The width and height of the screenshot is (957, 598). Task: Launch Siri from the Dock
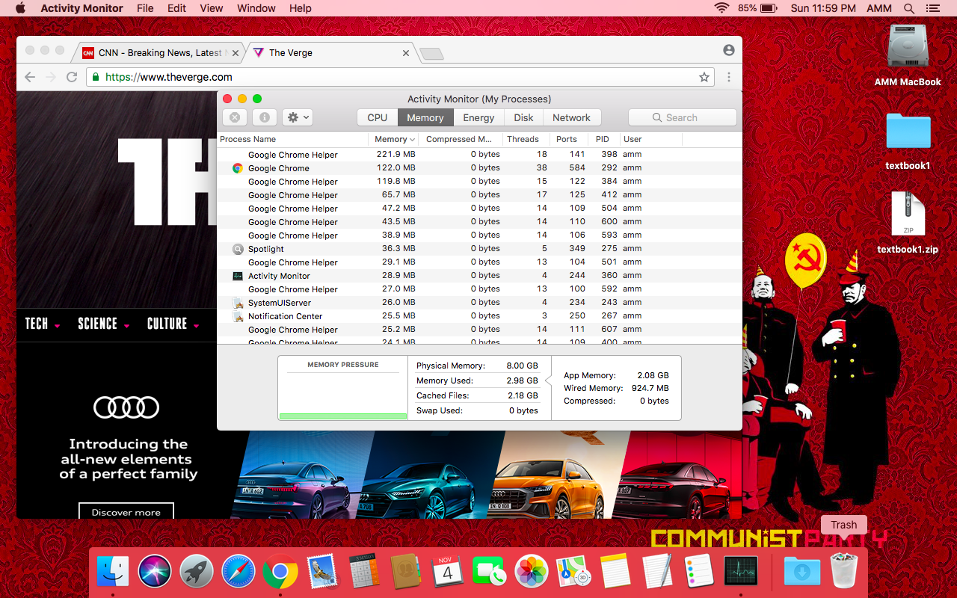coord(155,573)
